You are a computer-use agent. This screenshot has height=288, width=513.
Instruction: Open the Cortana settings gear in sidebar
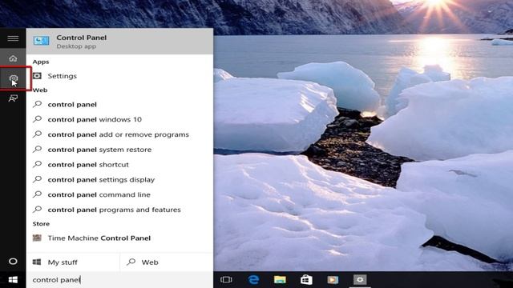[14, 78]
